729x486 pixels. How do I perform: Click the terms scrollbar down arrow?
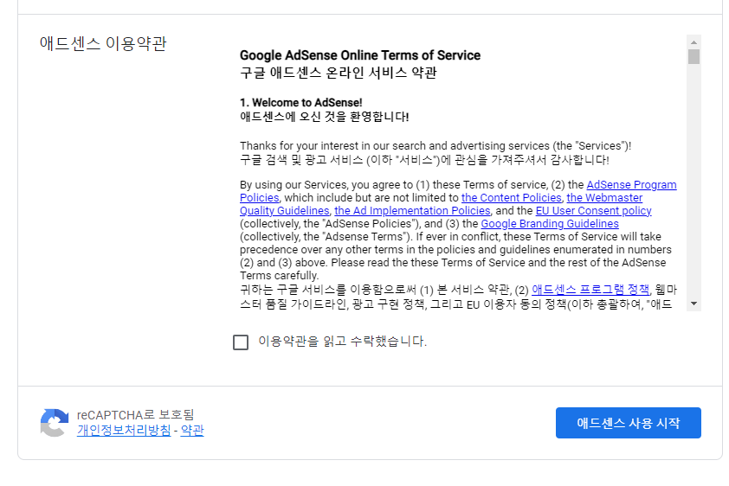pyautogui.click(x=694, y=304)
